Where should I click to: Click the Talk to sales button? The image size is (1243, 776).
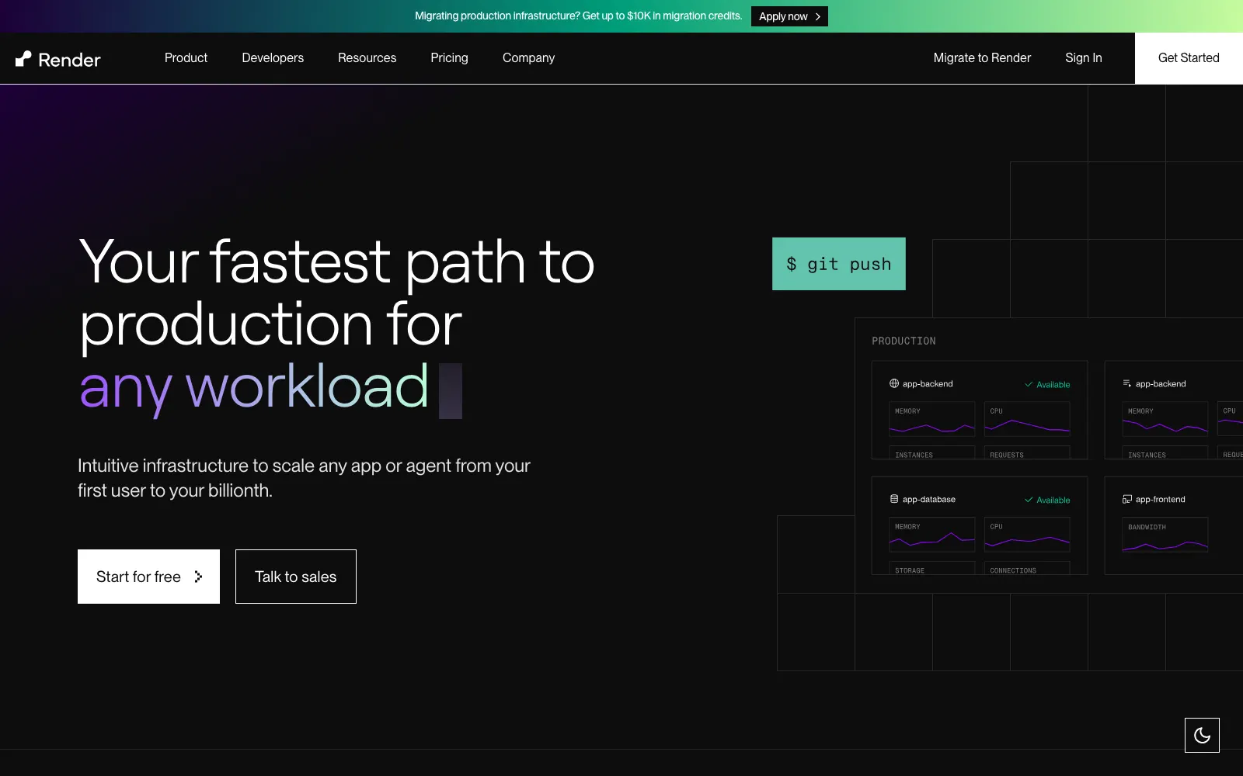pos(296,577)
